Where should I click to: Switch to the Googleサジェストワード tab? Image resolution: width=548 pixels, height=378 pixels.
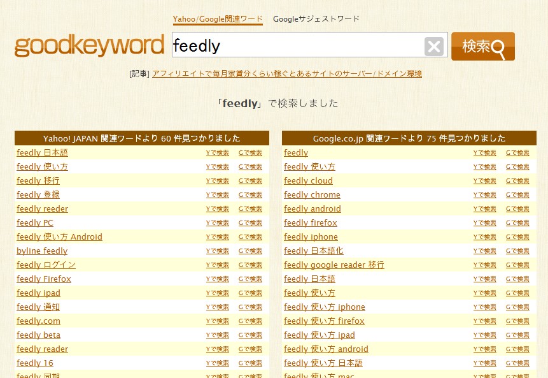point(316,19)
